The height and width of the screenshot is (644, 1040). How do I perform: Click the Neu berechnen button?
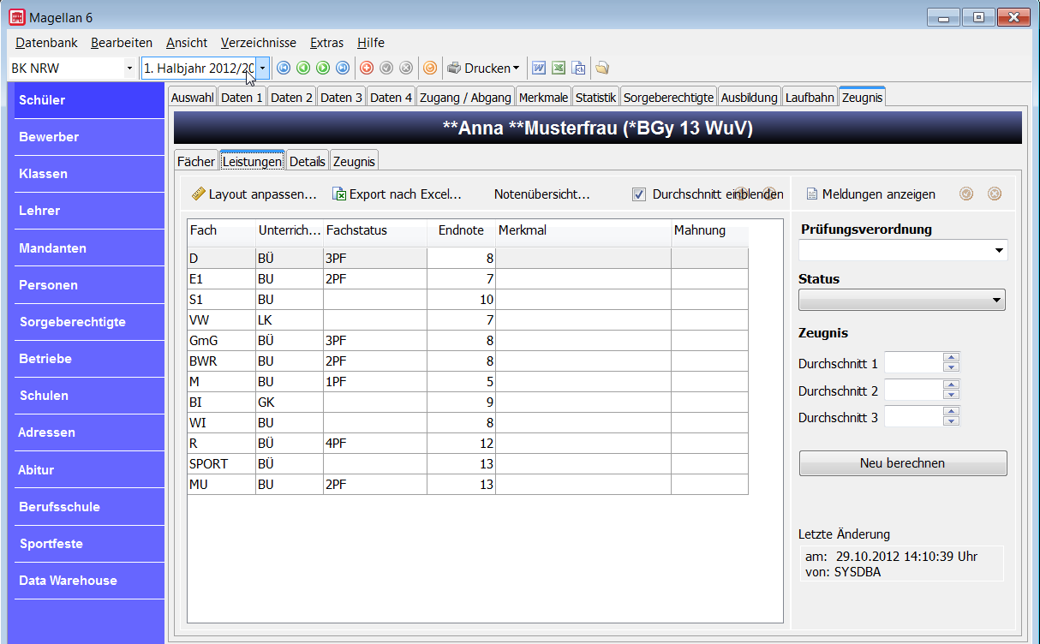[x=903, y=463]
